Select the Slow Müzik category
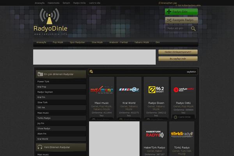234x156 pixels. tap(97, 43)
